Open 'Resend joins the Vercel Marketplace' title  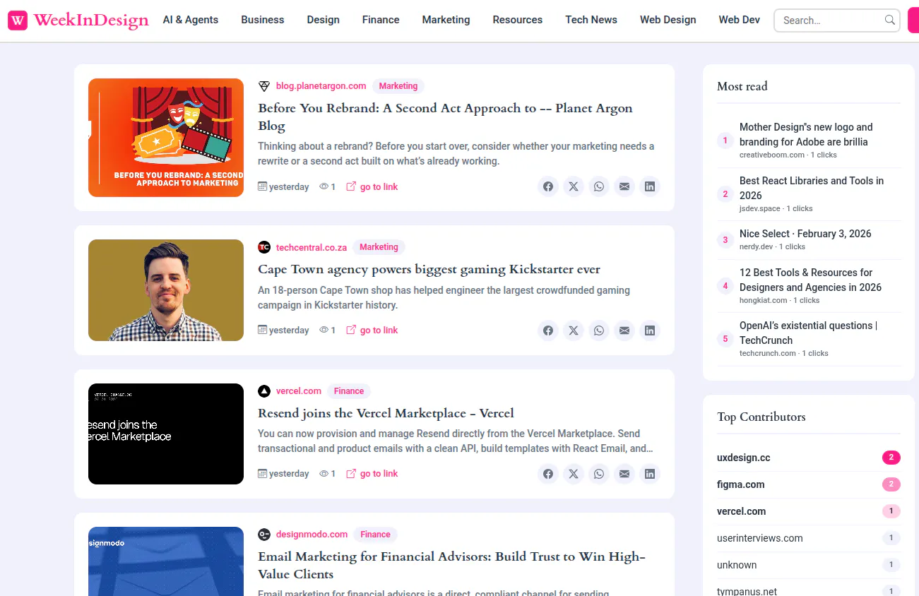386,413
